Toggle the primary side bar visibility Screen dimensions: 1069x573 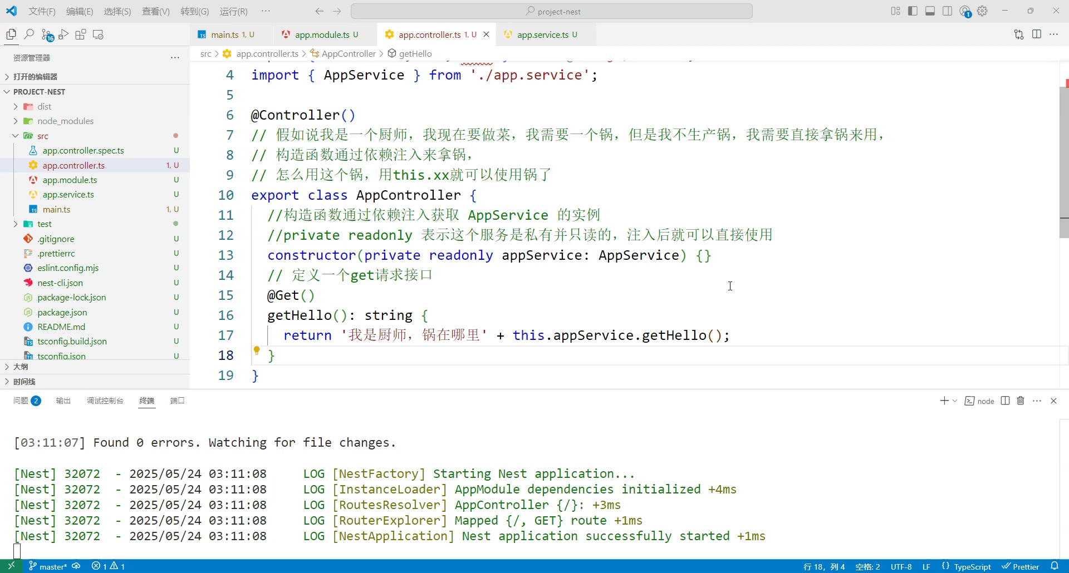pos(913,11)
